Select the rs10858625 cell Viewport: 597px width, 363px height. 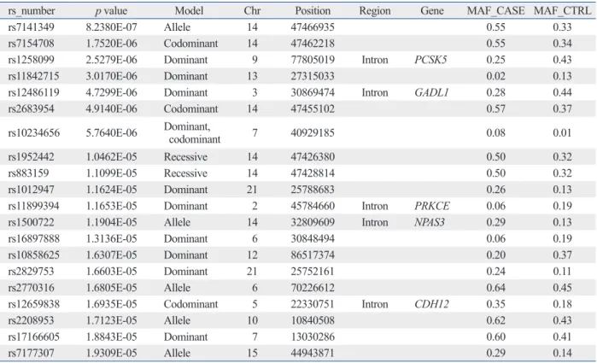coord(33,255)
